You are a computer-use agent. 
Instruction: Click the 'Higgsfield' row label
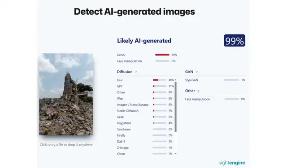(124, 123)
